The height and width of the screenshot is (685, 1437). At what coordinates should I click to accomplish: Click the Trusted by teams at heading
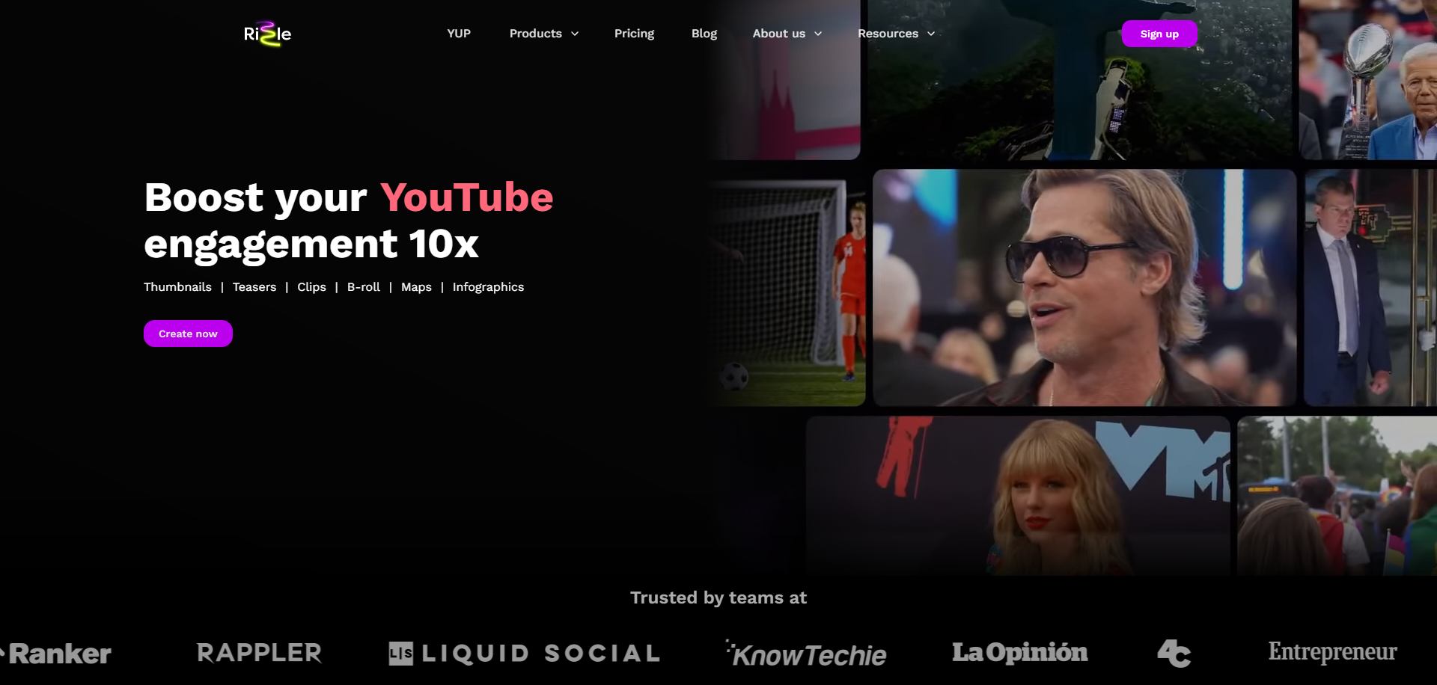click(x=718, y=598)
